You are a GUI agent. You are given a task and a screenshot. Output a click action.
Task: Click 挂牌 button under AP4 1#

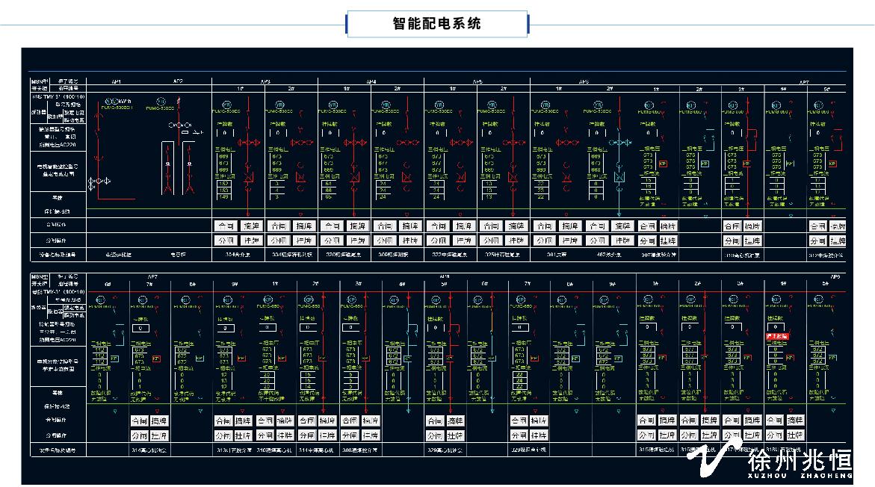(357, 241)
